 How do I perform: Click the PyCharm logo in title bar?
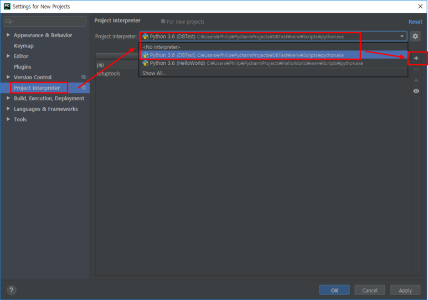[7, 6]
